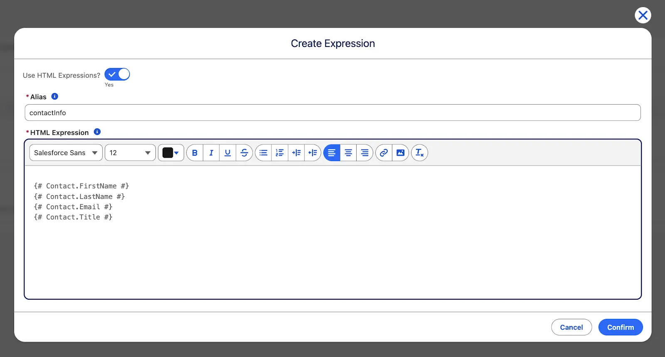The image size is (665, 357).
Task: Click the underline formatting icon
Action: (228, 153)
